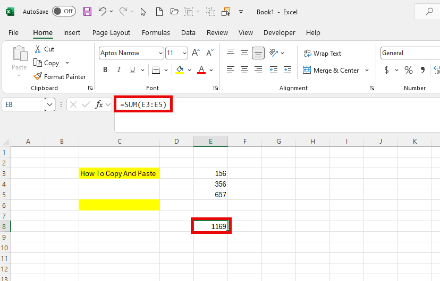
Task: Click the Open folder icon
Action: pyautogui.click(x=174, y=12)
